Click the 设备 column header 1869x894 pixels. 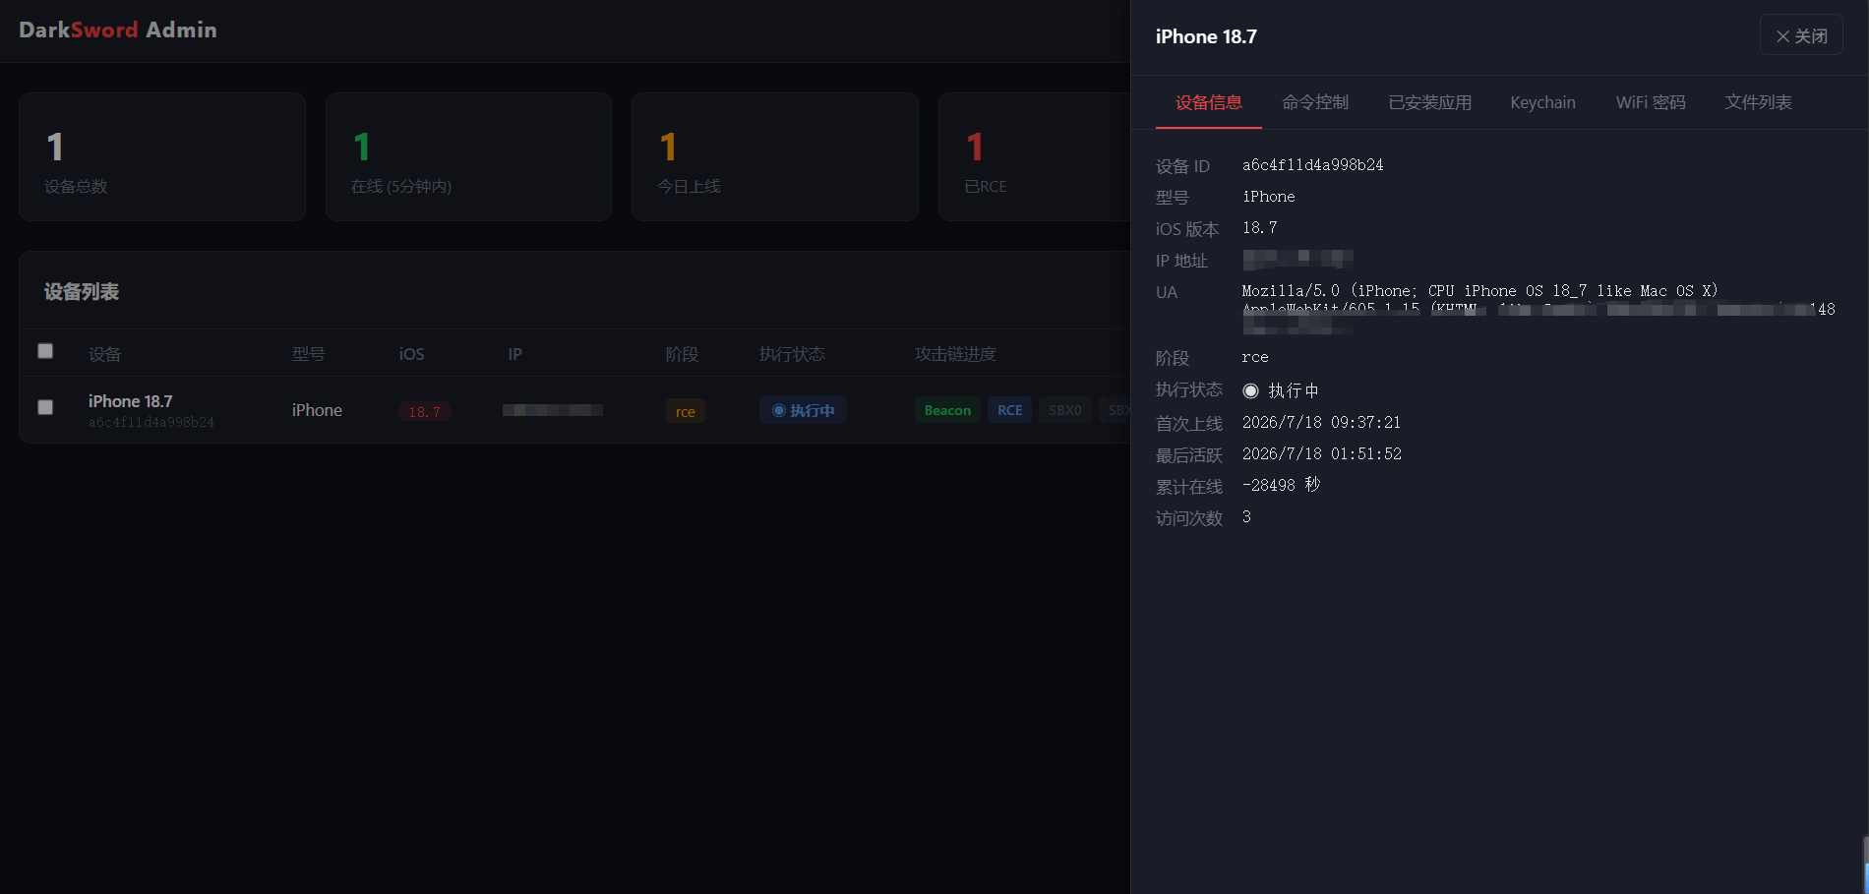(x=104, y=354)
